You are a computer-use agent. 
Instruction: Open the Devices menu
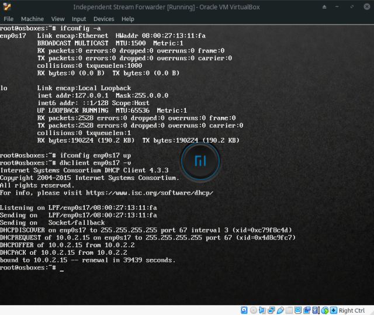[x=104, y=19]
